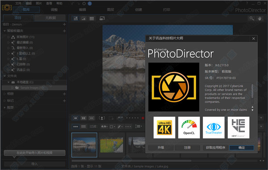Screen dimensions: 268x170
Task: Select the bicycle meadow thumbnail in filmstrip
Action: point(112,145)
